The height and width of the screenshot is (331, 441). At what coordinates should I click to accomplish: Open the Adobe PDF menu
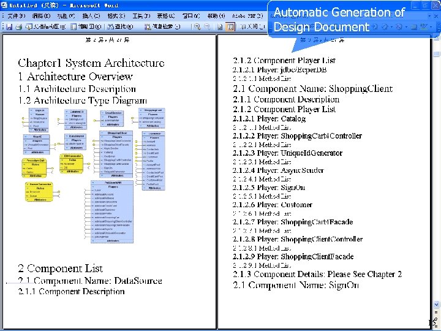coord(247,16)
